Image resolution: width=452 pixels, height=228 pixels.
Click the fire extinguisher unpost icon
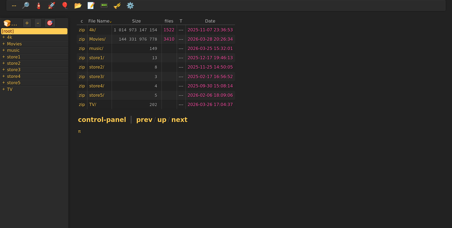coord(39,6)
